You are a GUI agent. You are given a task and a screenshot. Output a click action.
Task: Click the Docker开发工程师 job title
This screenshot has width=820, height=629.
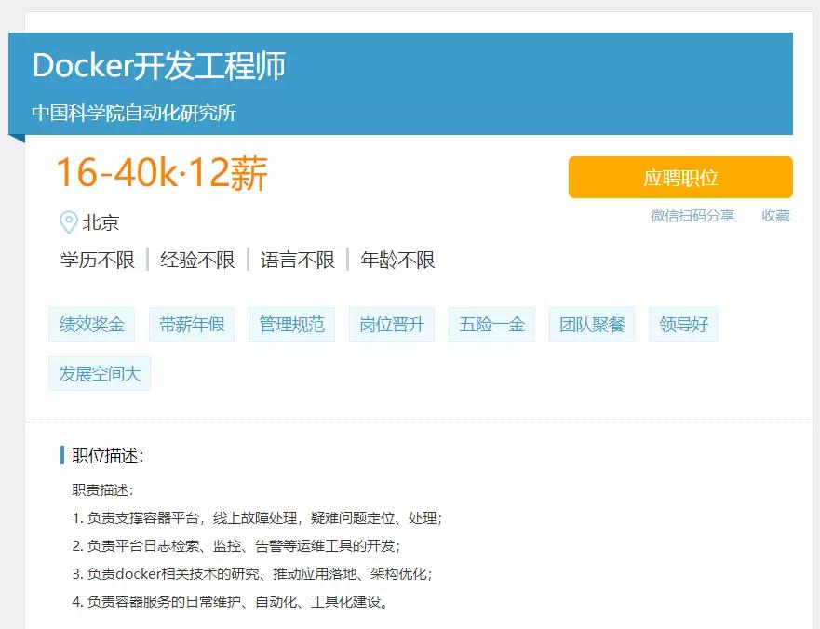(158, 66)
